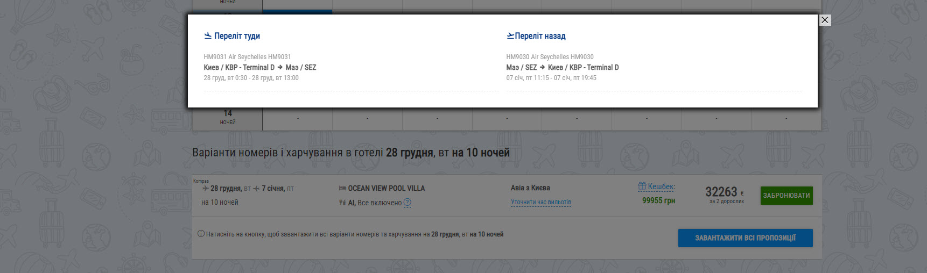Open the Кешбек details link
The width and height of the screenshot is (927, 273).
[661, 186]
